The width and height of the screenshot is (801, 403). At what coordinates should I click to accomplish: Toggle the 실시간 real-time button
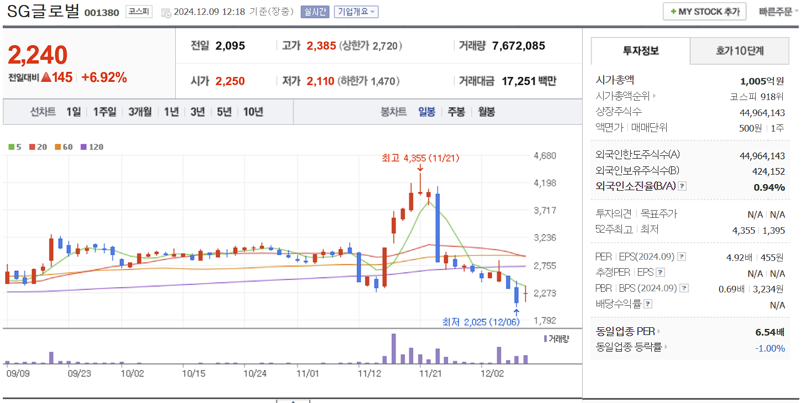[x=315, y=11]
